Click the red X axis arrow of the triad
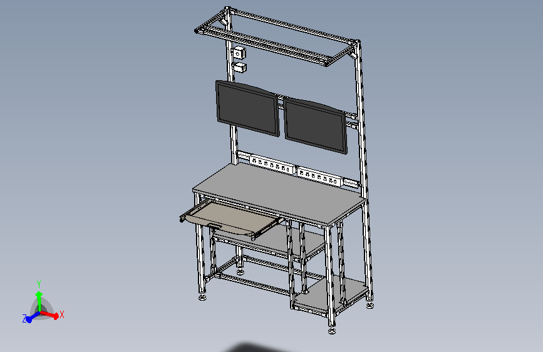The image size is (543, 352). (50, 314)
